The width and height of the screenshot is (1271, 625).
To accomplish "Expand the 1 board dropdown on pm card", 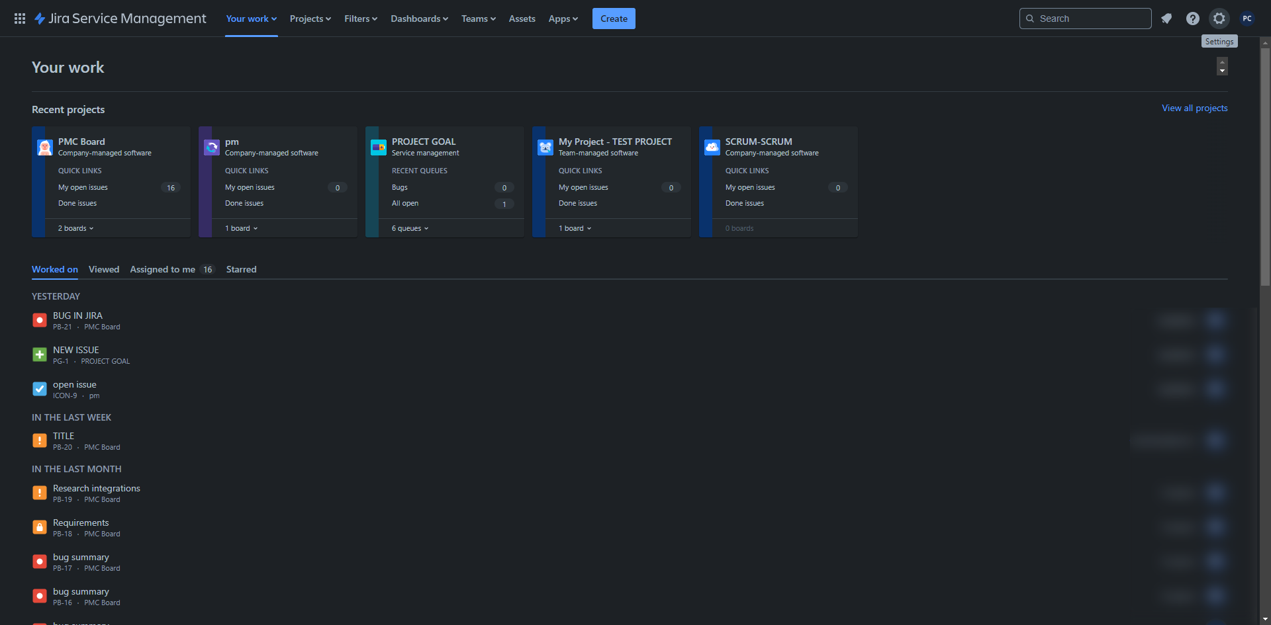I will (x=242, y=228).
